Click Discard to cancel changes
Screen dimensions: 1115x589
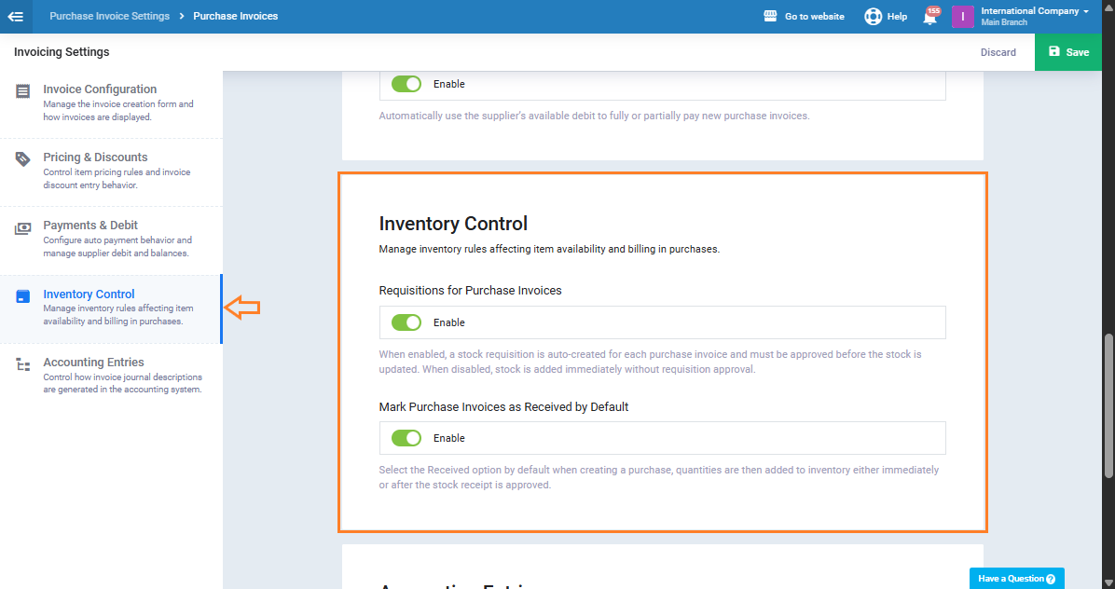click(x=998, y=52)
